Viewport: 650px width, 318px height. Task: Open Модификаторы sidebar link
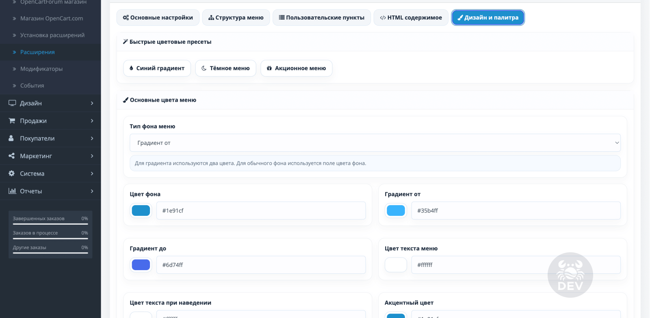[x=41, y=69]
